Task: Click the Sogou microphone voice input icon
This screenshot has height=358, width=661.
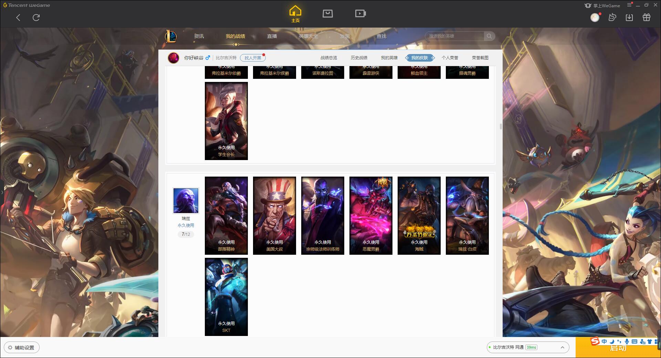Action: coord(627,341)
